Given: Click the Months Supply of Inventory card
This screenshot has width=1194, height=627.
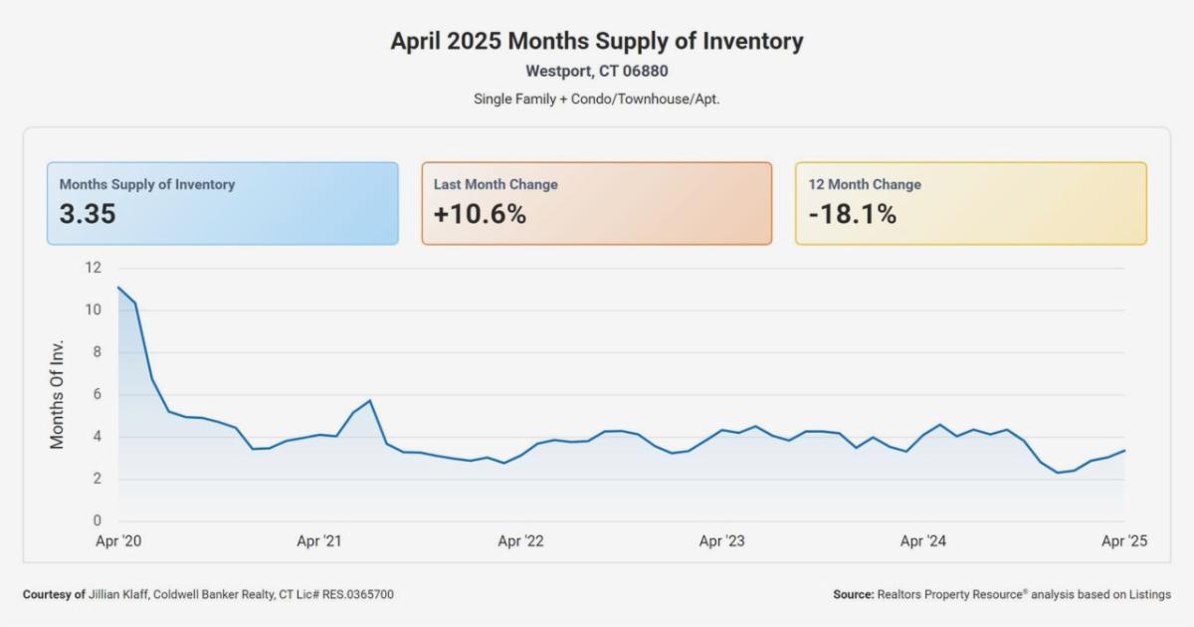Looking at the screenshot, I should tap(222, 203).
